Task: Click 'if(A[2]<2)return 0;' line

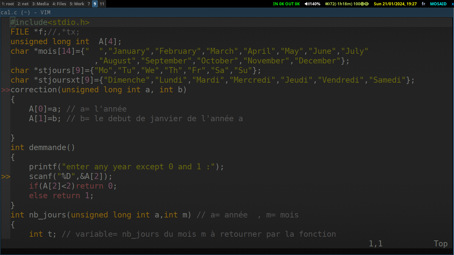Action: coord(73,186)
